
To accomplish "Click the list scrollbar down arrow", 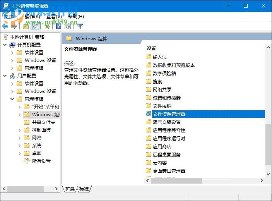I will tap(268, 174).
